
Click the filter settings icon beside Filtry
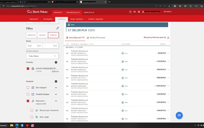point(57,28)
